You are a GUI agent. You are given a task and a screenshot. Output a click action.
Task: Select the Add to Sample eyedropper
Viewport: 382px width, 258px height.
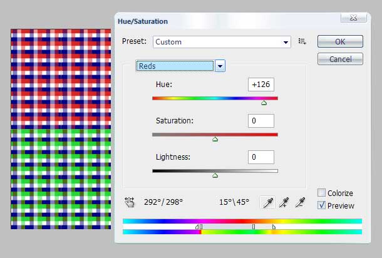pos(284,202)
